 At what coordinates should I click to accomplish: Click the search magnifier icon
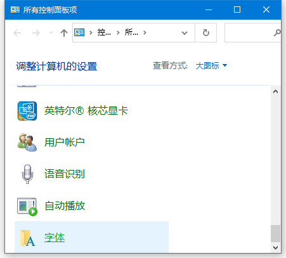(x=277, y=33)
